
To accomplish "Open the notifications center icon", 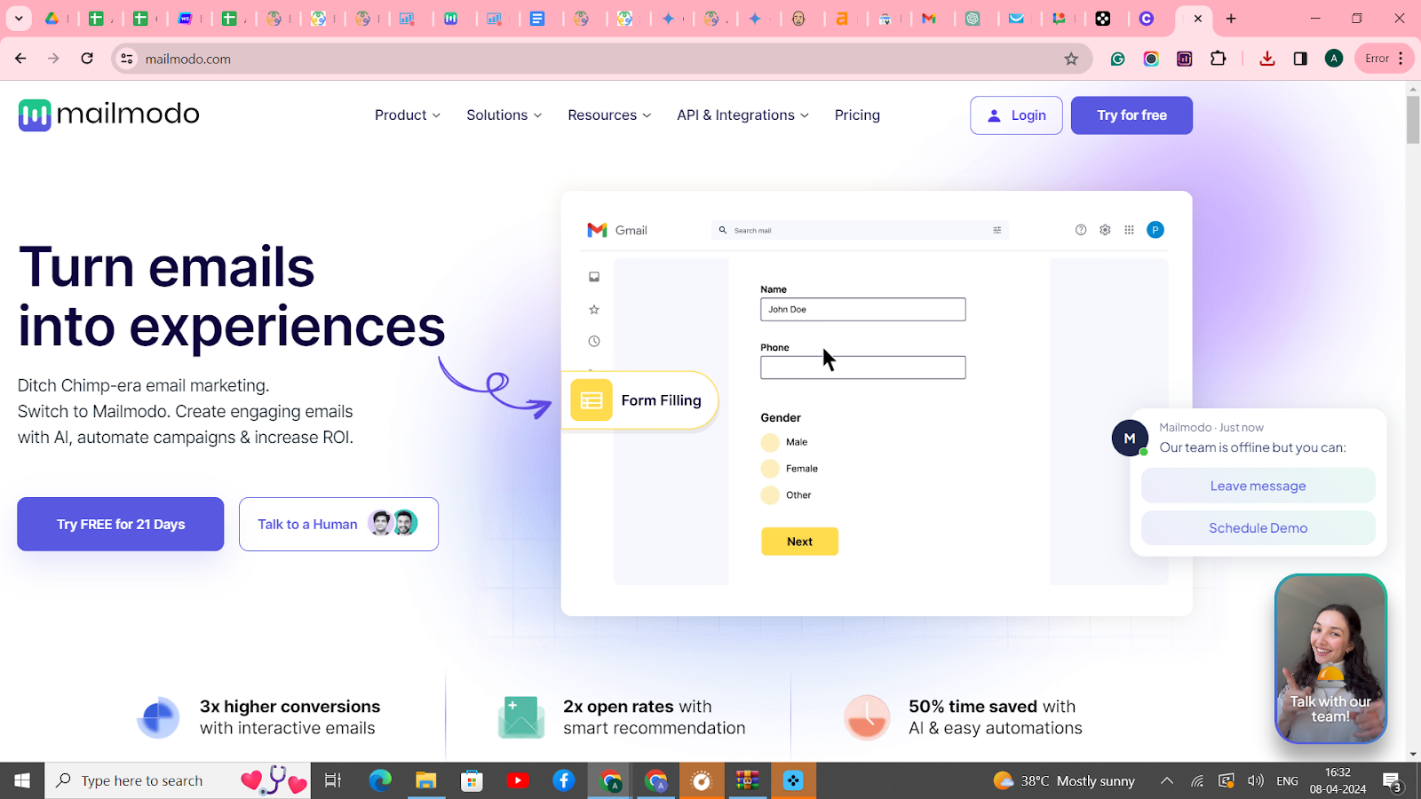I will pos(1393,782).
